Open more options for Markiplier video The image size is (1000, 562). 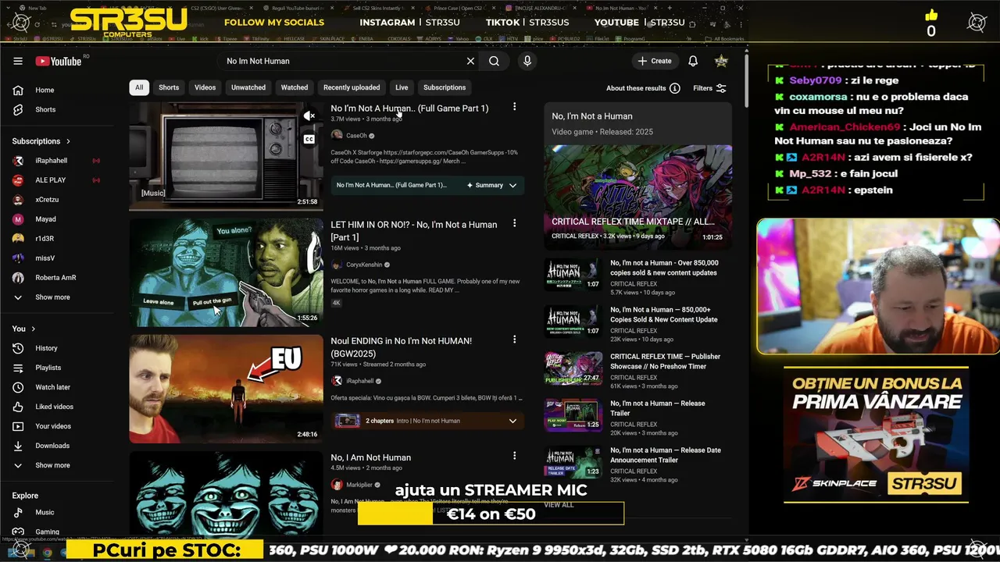click(x=514, y=456)
